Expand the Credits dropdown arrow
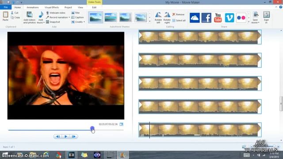 click(x=84, y=22)
